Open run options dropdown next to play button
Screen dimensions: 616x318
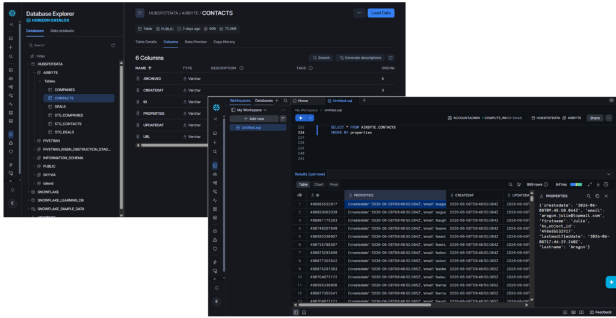click(x=310, y=118)
